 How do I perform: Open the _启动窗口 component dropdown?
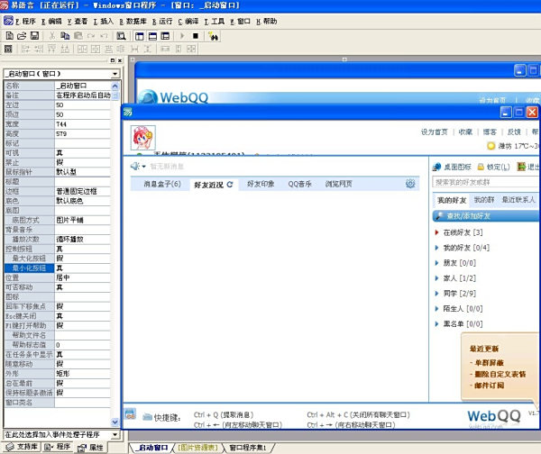point(115,74)
